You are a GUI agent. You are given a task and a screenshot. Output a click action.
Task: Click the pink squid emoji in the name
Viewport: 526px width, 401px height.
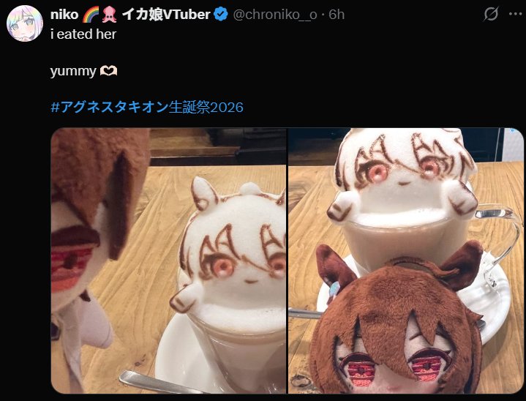pyautogui.click(x=109, y=15)
